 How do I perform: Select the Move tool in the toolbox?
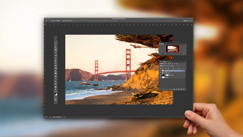(56, 39)
